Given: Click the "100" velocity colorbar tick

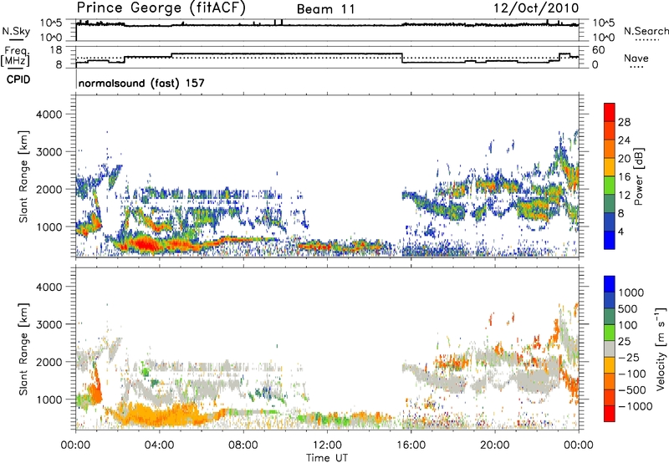Looking at the screenshot, I should coord(628,325).
